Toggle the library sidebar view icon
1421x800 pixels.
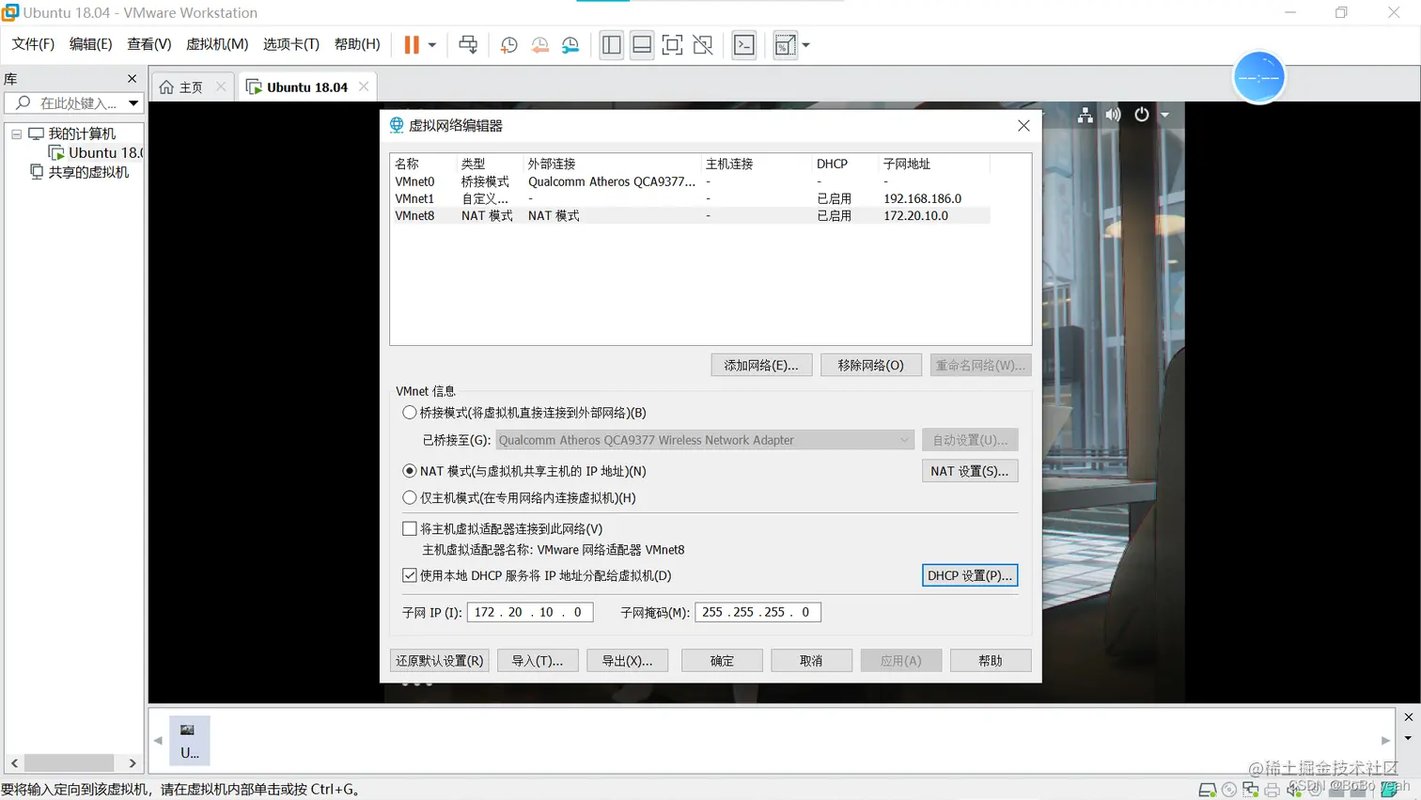[612, 45]
